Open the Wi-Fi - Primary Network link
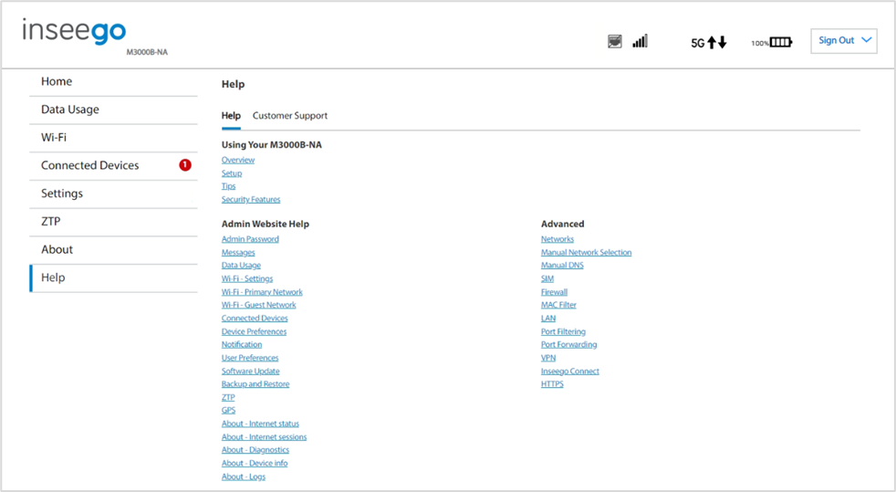This screenshot has height=492, width=896. 262,292
